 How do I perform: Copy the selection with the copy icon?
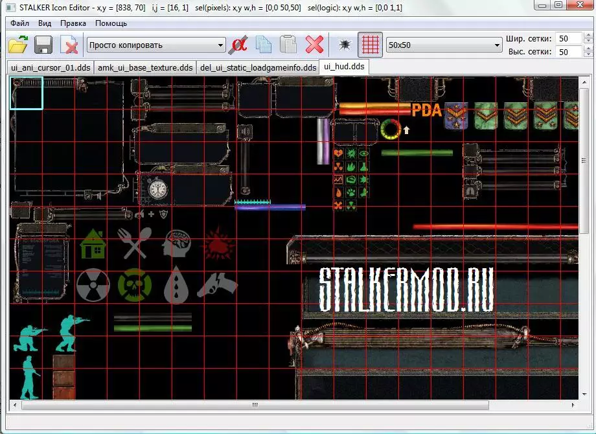(x=264, y=45)
